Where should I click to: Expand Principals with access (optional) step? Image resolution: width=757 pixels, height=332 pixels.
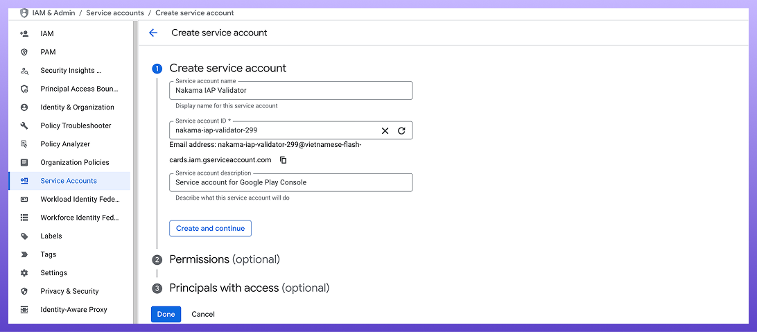(249, 288)
